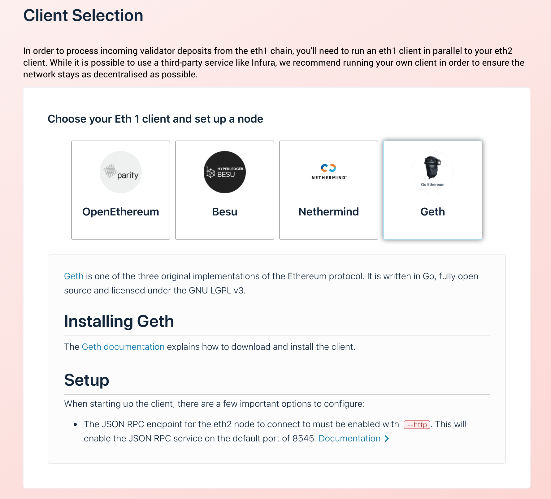This screenshot has height=499, width=551.
Task: Select the Besu client card
Action: [224, 190]
